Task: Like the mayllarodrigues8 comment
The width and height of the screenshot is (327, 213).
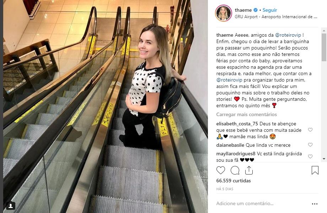Action: (310, 157)
